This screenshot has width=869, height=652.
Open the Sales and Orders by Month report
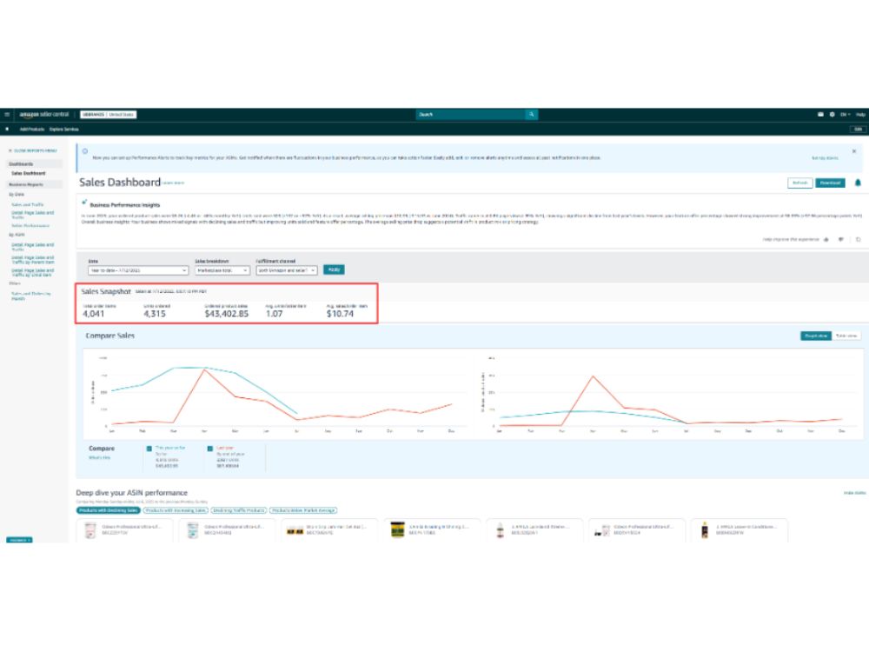tap(31, 296)
